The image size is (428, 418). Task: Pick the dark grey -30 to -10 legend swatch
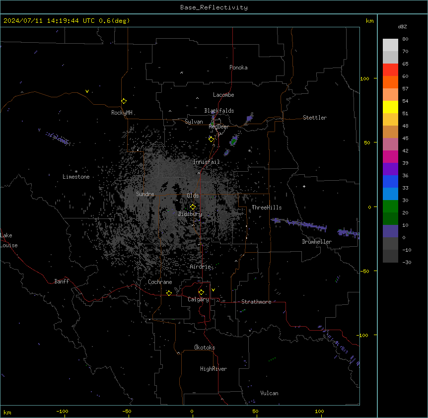point(390,256)
